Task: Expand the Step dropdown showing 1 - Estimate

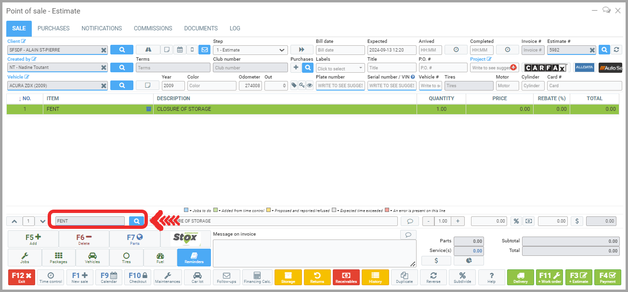Action: tap(250, 50)
